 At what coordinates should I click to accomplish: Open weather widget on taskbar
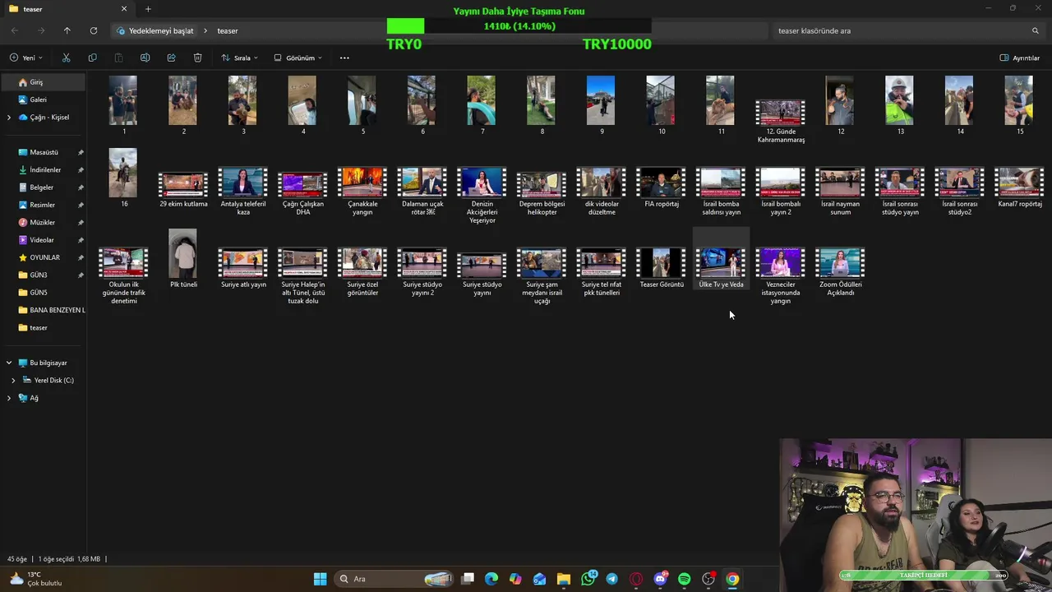35,579
